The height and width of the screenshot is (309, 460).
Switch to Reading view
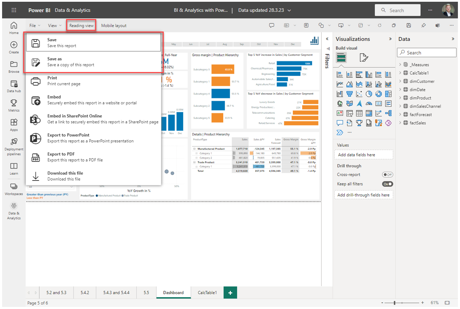(x=81, y=25)
